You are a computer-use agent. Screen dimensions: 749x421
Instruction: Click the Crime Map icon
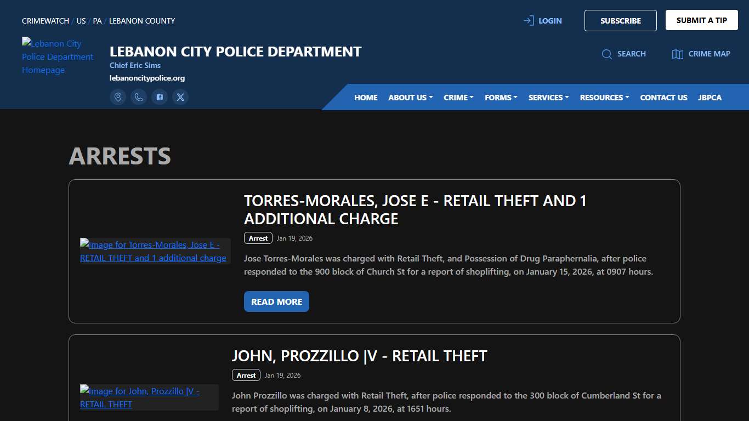(701, 54)
